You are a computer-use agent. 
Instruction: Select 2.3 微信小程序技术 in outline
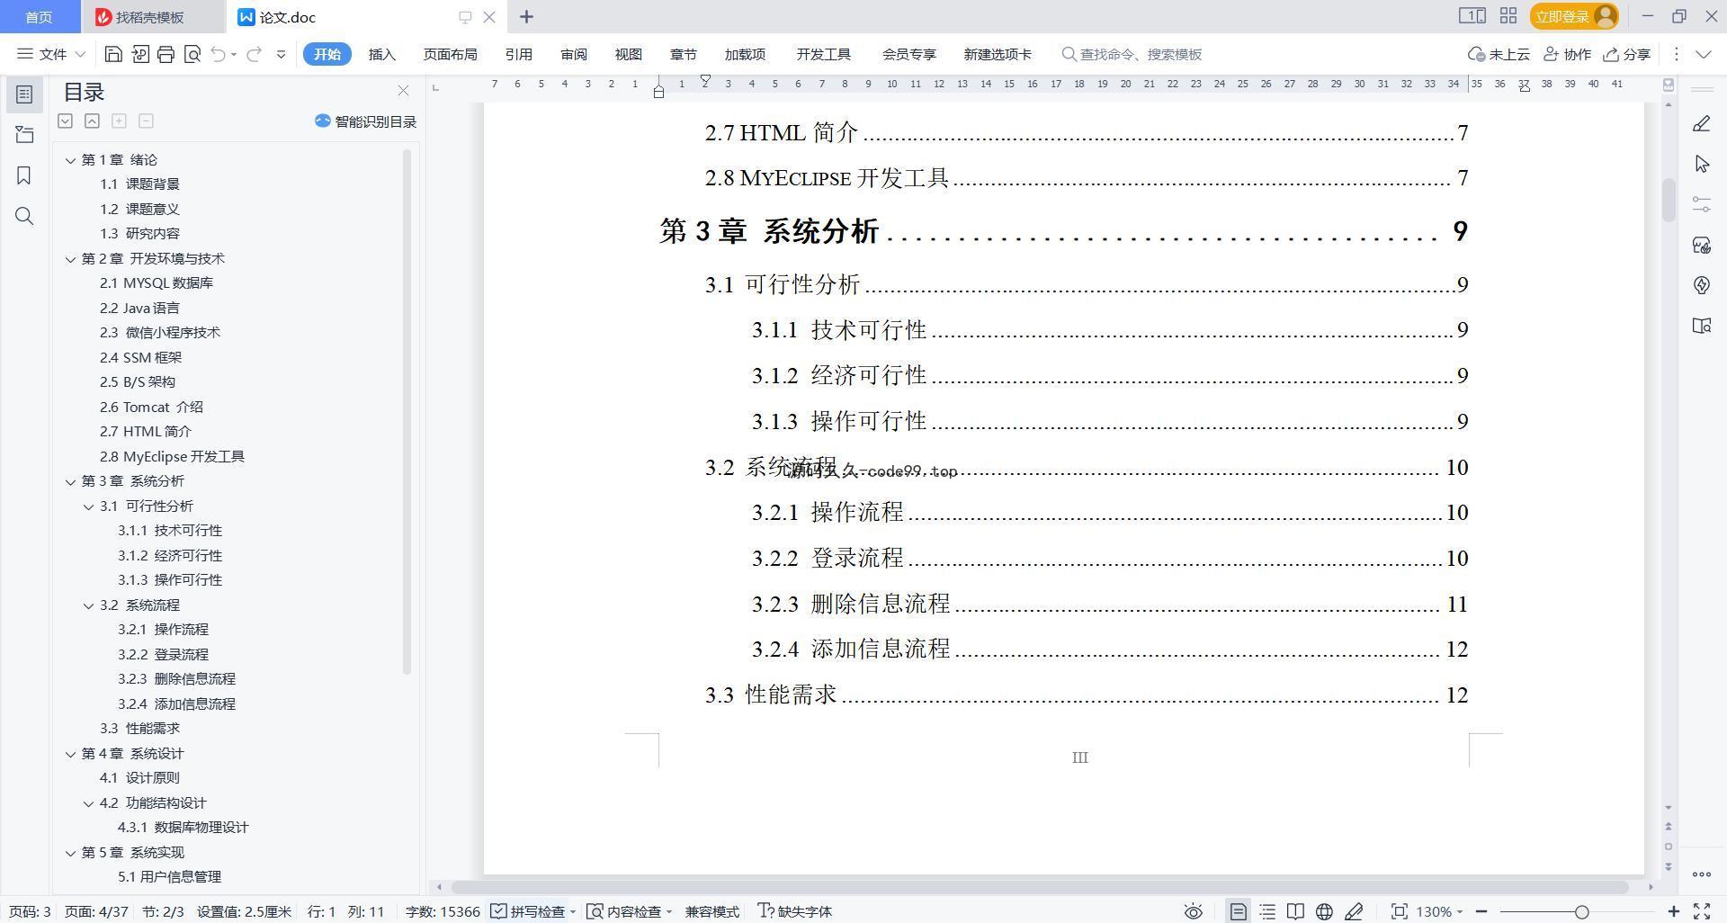pos(159,333)
